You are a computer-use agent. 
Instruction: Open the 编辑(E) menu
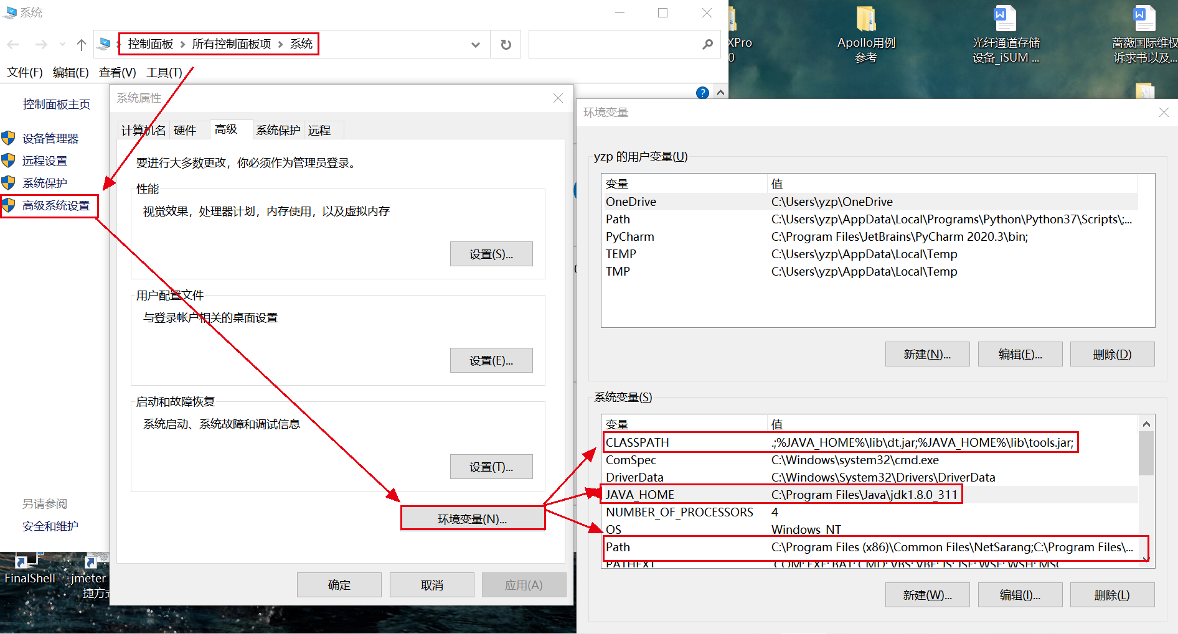pos(71,73)
